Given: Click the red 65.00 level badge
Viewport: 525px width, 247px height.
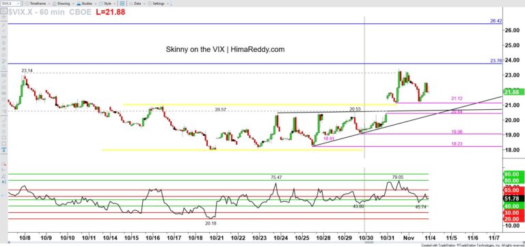Looking at the screenshot, I should coord(513,190).
